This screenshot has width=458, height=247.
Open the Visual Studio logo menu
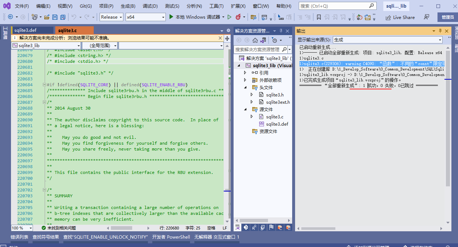click(7, 6)
